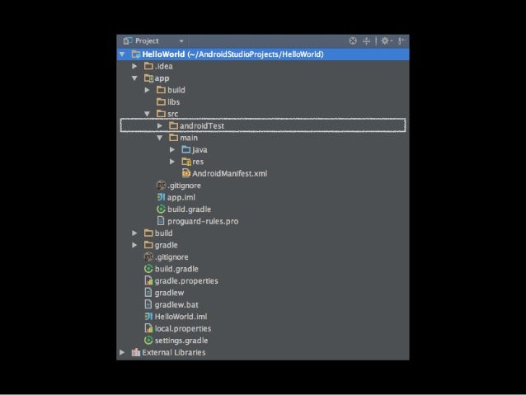
Task: Click the scroll-from-source target icon
Action: (353, 41)
